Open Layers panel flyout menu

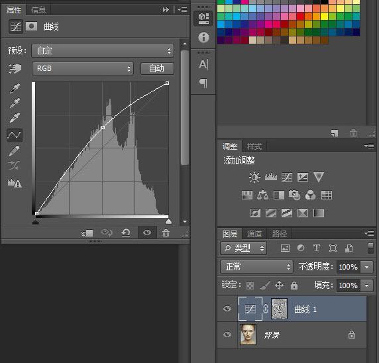(369, 233)
